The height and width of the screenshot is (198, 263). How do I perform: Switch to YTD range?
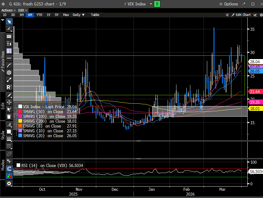(x=39, y=15)
